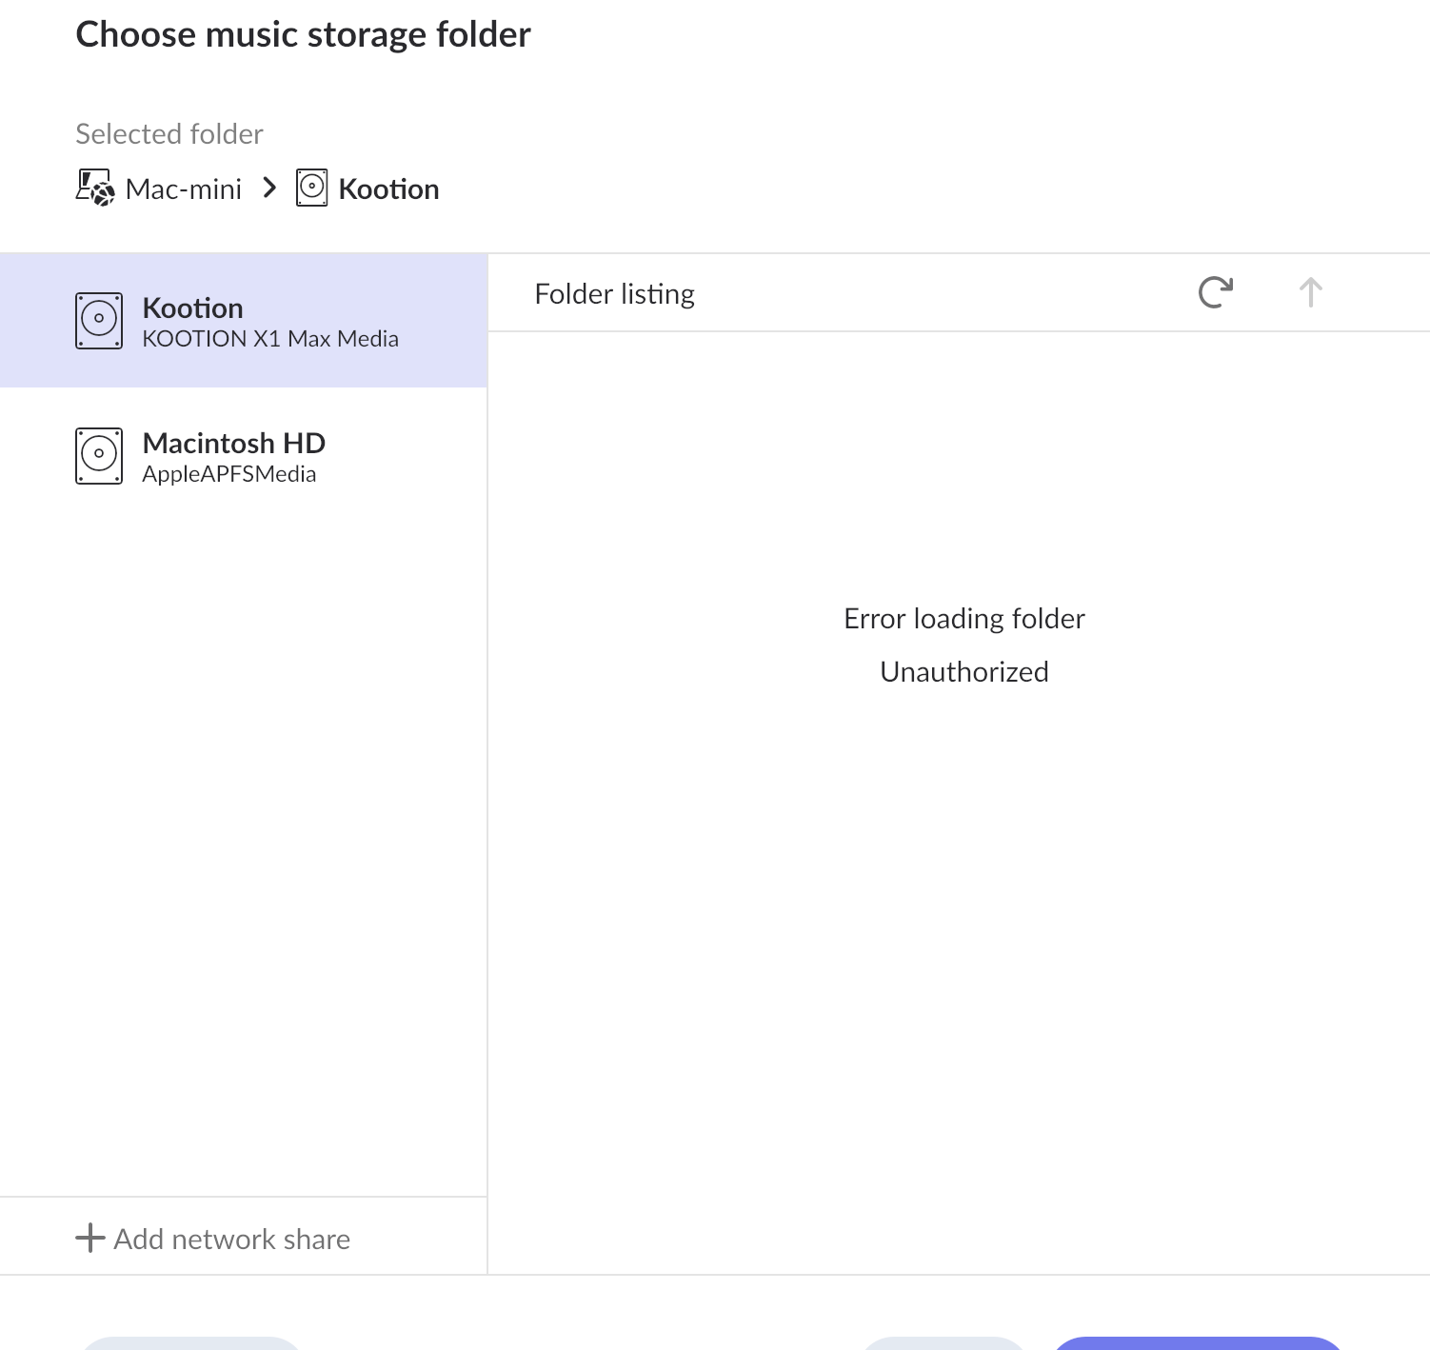Image resolution: width=1430 pixels, height=1350 pixels.
Task: Click the Error loading folder message
Action: coord(963,619)
